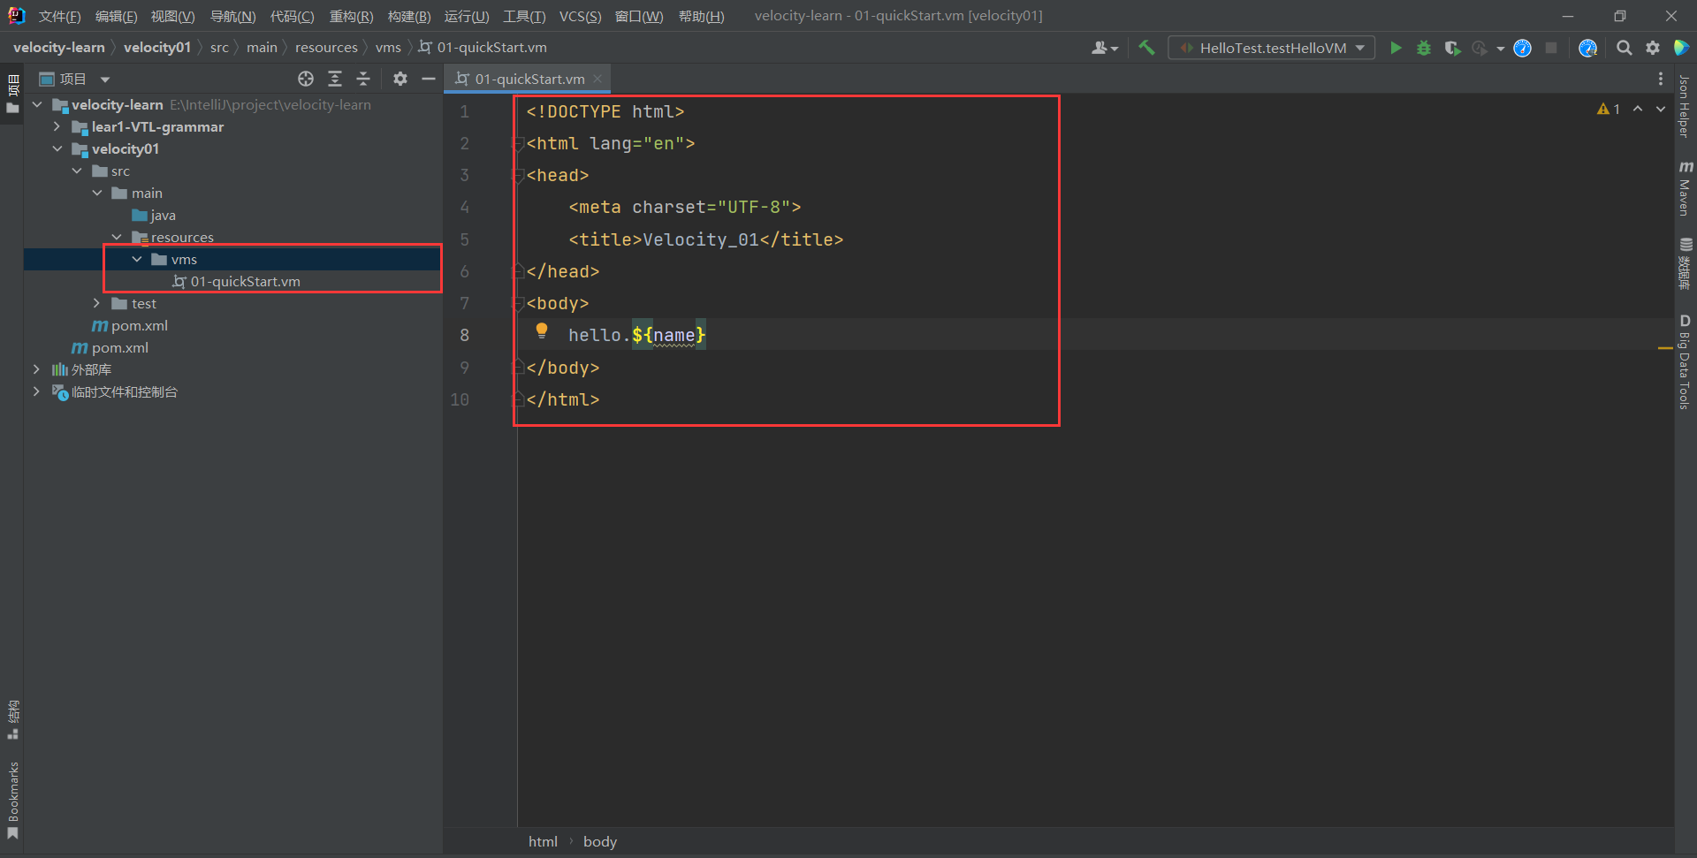Viewport: 1697px width, 858px height.
Task: Click Collapse All in Project panel
Action: click(363, 79)
